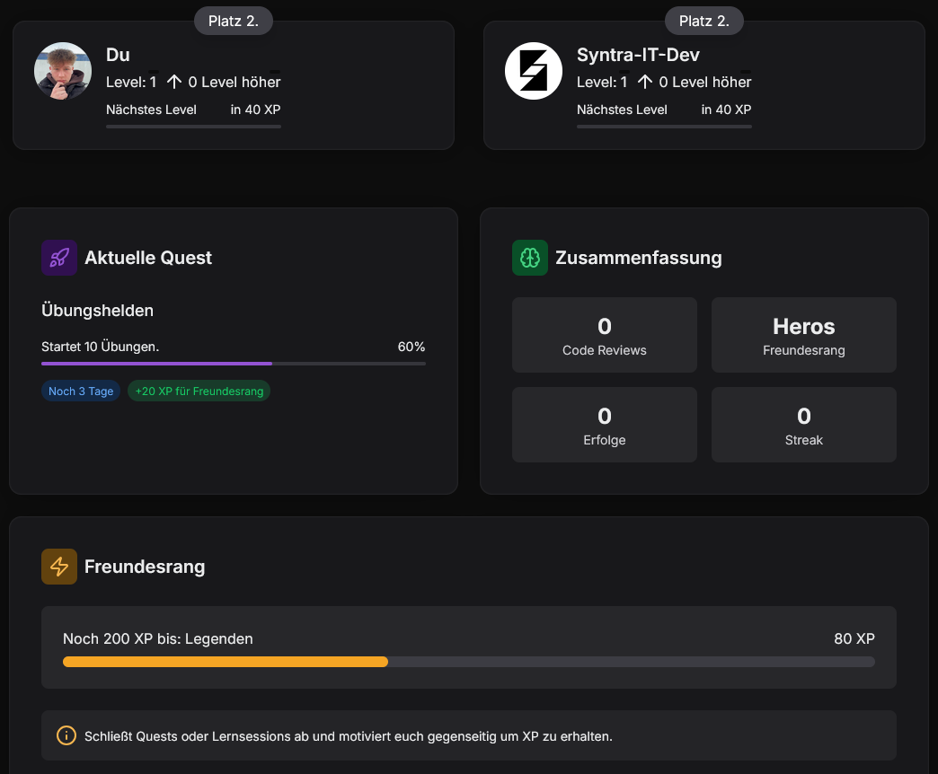Screen dimensions: 938x774
Task: Select the Code Reviews stat tile
Action: (x=604, y=335)
